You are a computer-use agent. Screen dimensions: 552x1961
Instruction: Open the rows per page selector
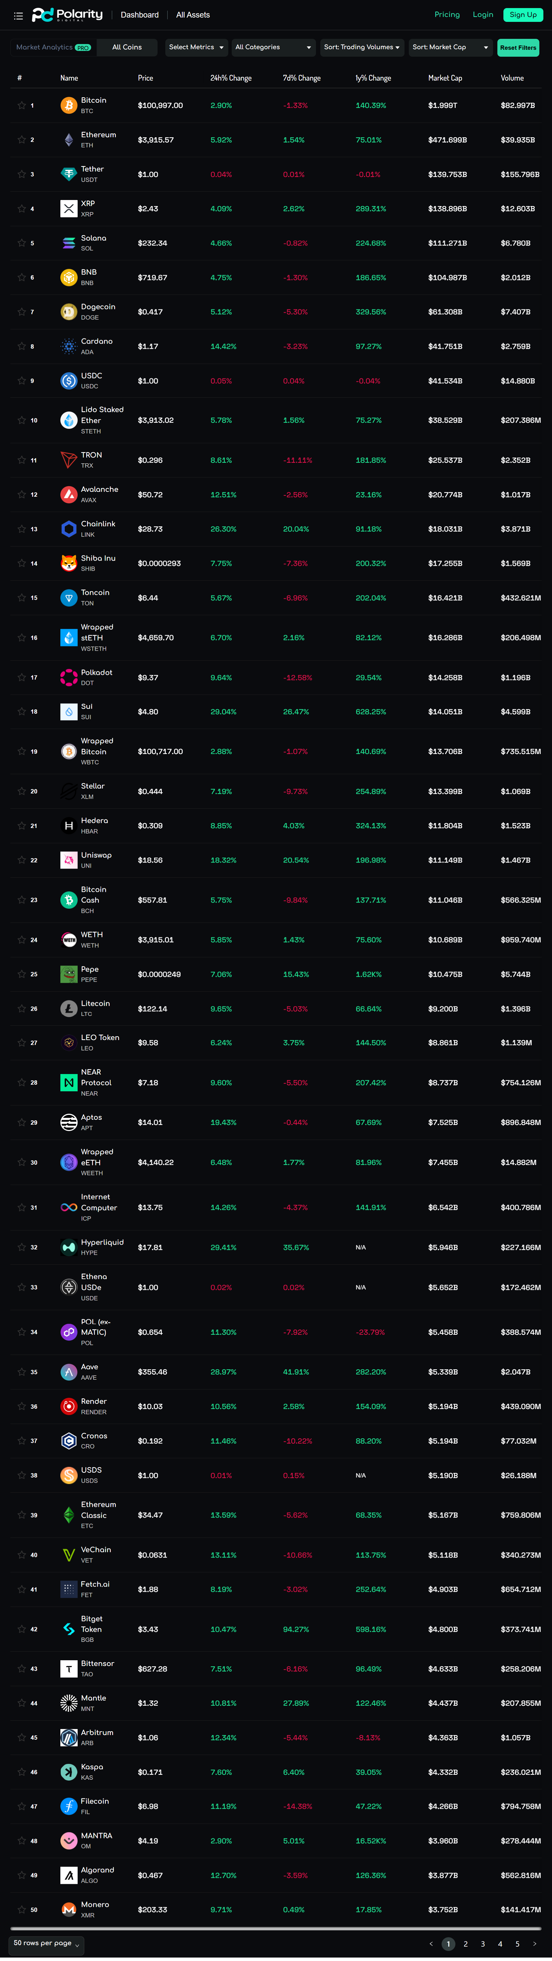tap(46, 1943)
